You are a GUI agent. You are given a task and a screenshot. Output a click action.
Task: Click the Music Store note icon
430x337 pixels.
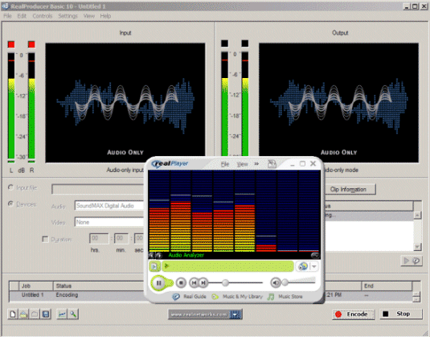click(271, 297)
